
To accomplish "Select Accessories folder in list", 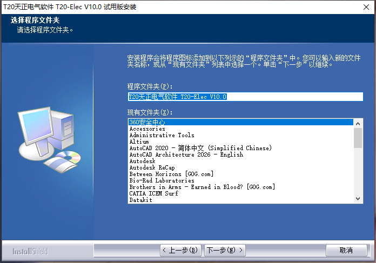I will [241, 129].
